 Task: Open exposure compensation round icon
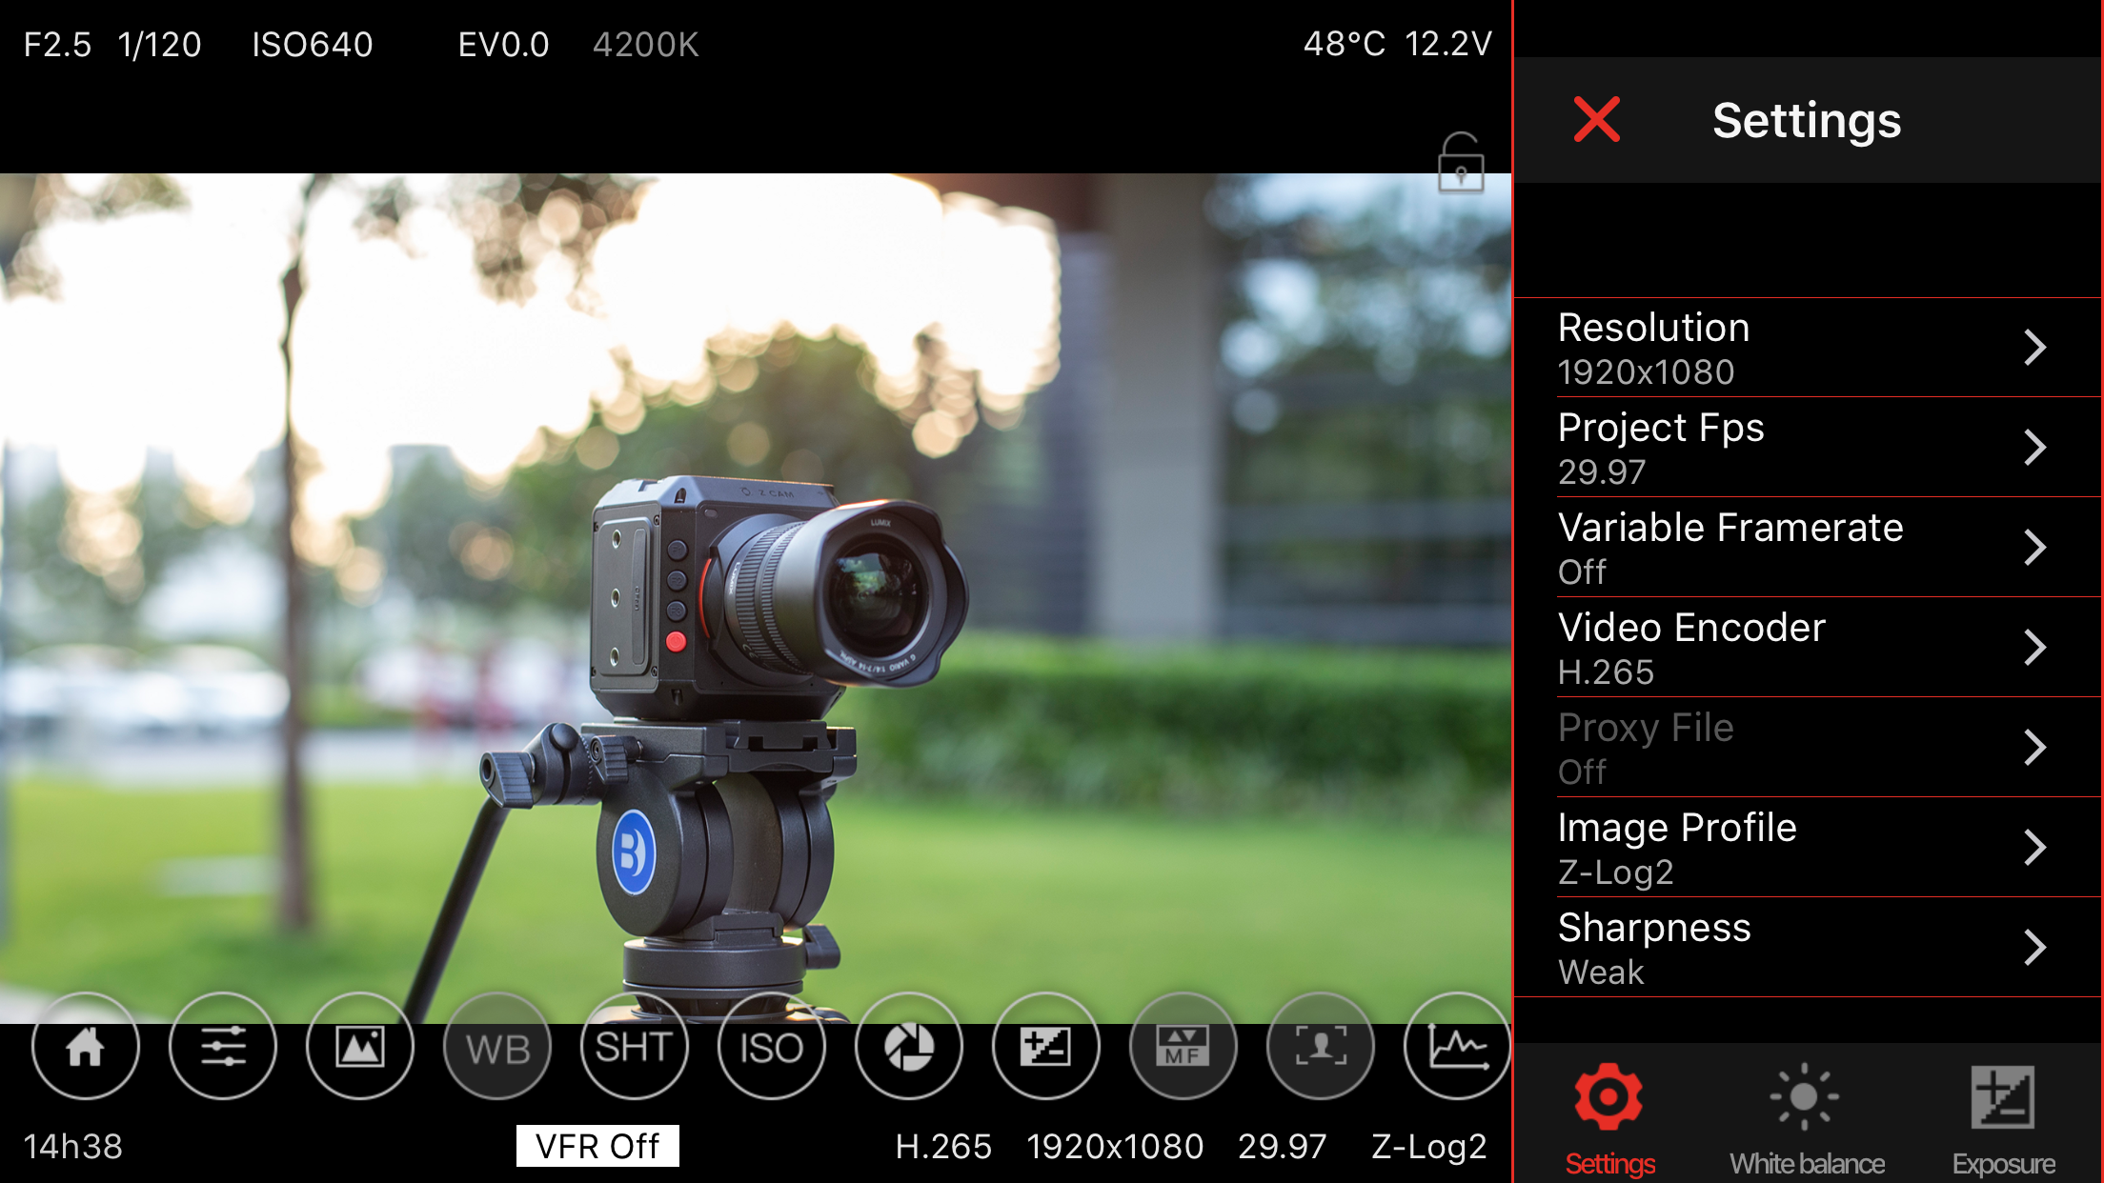pyautogui.click(x=1045, y=1047)
